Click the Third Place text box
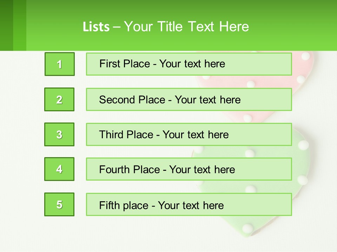The height and width of the screenshot is (252, 337). tap(189, 134)
